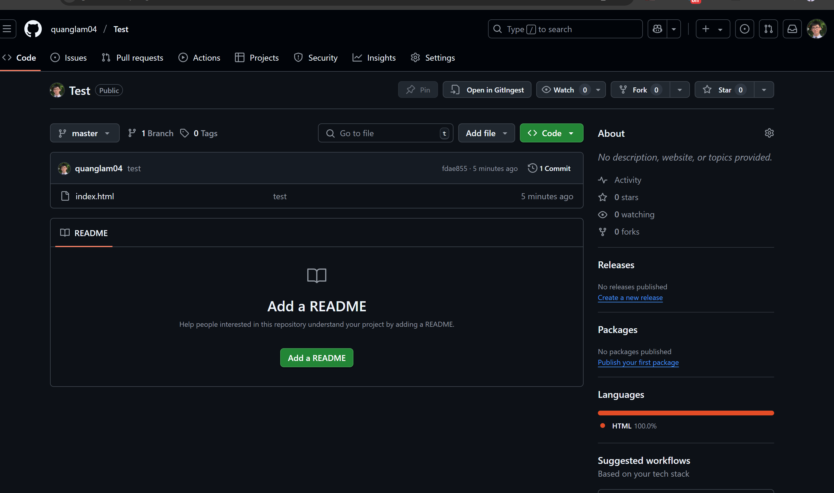Open the Security tab

pos(316,58)
